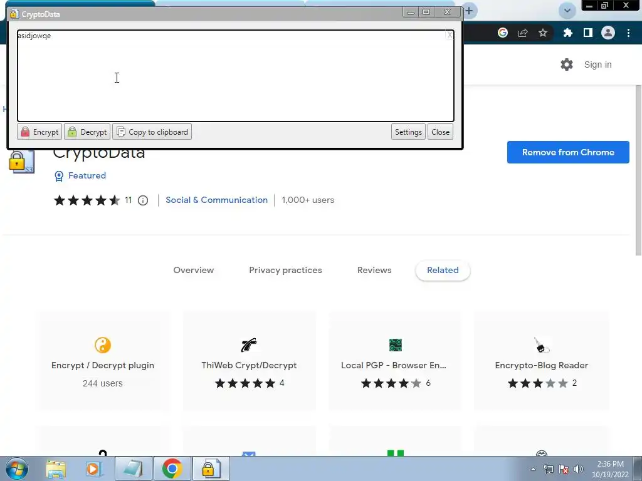The height and width of the screenshot is (481, 642).
Task: Click the rating info icon next to 11
Action: (x=143, y=200)
